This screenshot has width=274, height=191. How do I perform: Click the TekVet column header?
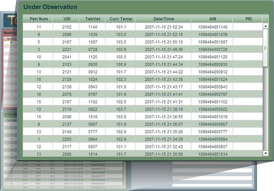[92, 19]
